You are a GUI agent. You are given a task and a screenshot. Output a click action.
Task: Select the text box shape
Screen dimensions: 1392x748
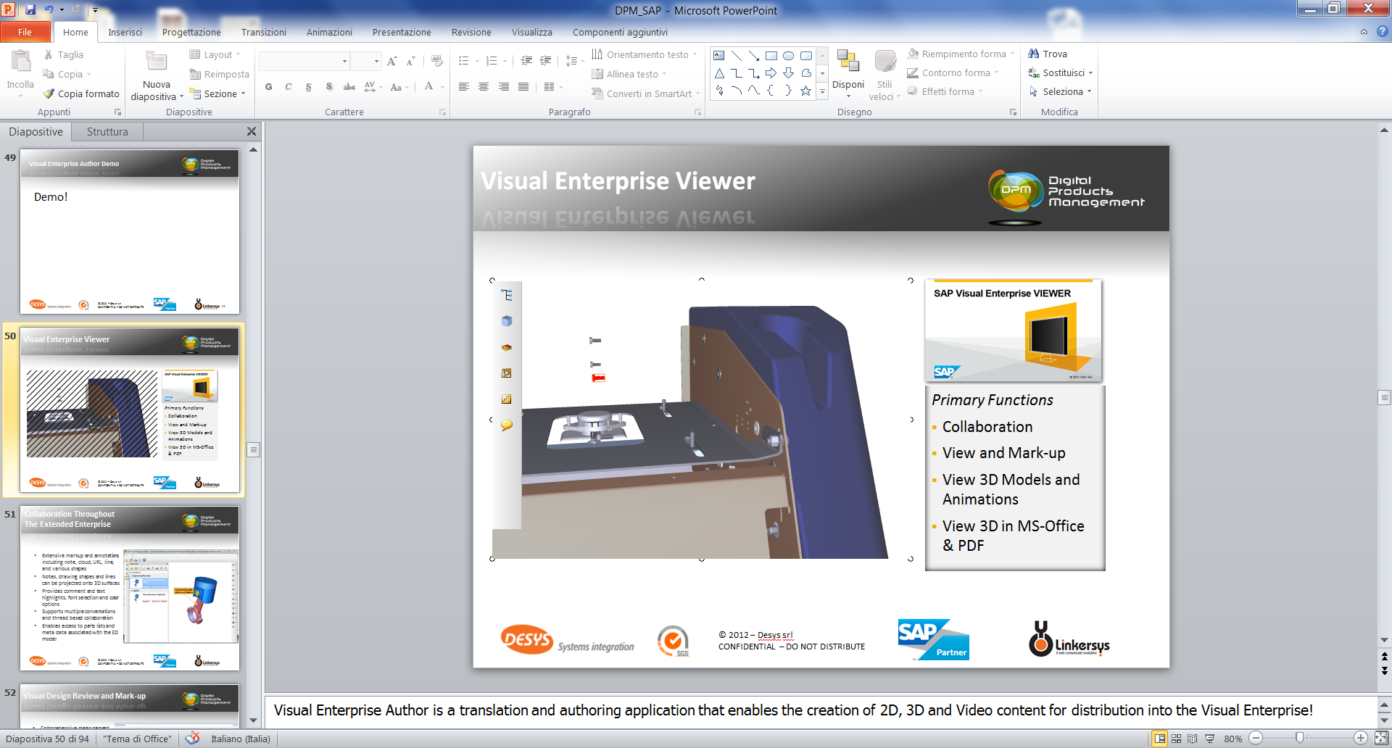pos(718,56)
